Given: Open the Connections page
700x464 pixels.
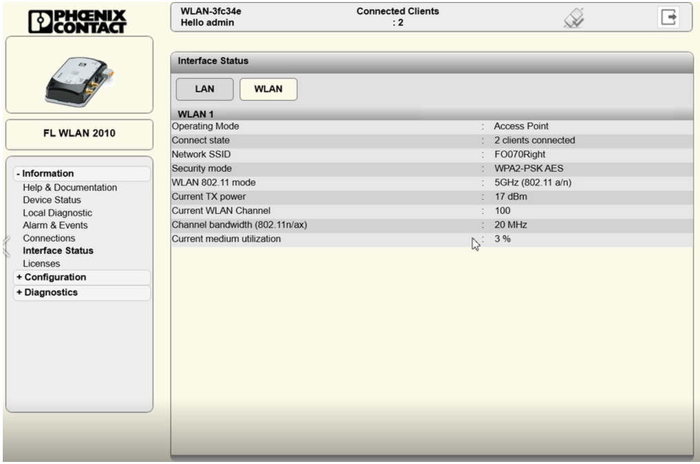Looking at the screenshot, I should click(x=49, y=239).
